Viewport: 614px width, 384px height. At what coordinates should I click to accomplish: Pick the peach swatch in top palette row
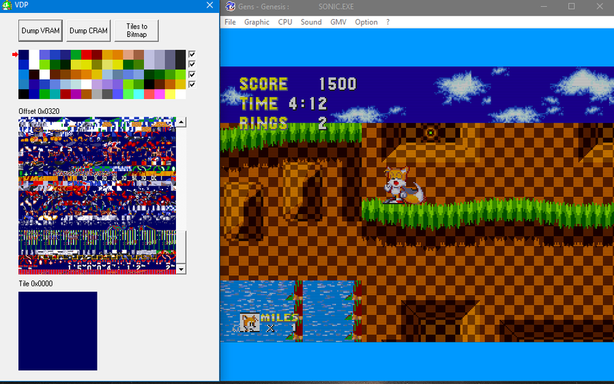click(x=128, y=55)
